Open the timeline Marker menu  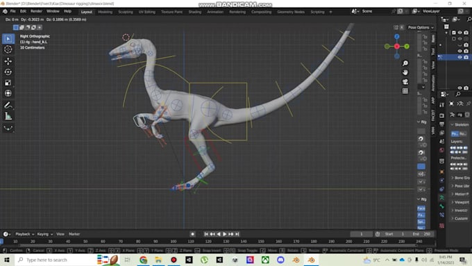74,234
